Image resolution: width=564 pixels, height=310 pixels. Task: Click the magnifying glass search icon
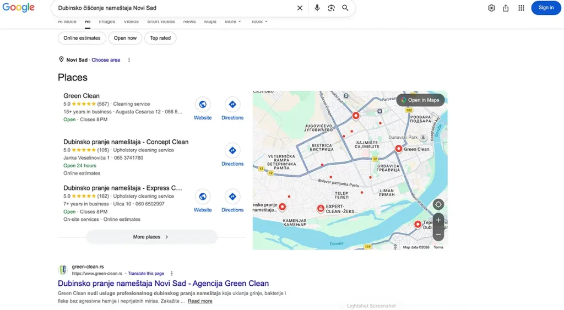point(345,8)
